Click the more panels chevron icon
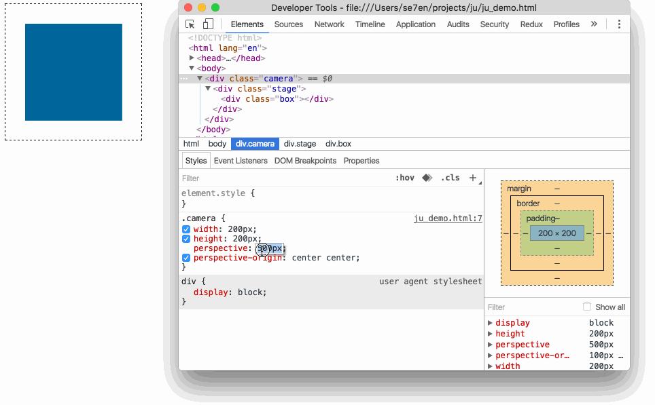The height and width of the screenshot is (405, 655). [592, 24]
